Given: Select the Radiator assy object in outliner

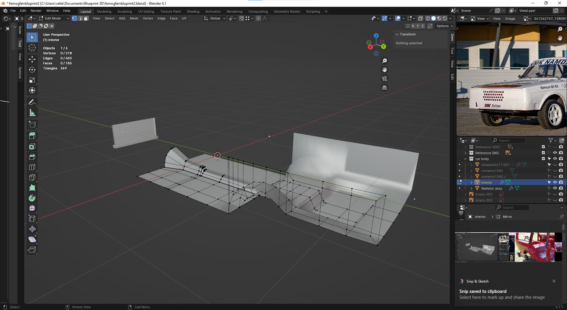Looking at the screenshot, I should [x=491, y=188].
